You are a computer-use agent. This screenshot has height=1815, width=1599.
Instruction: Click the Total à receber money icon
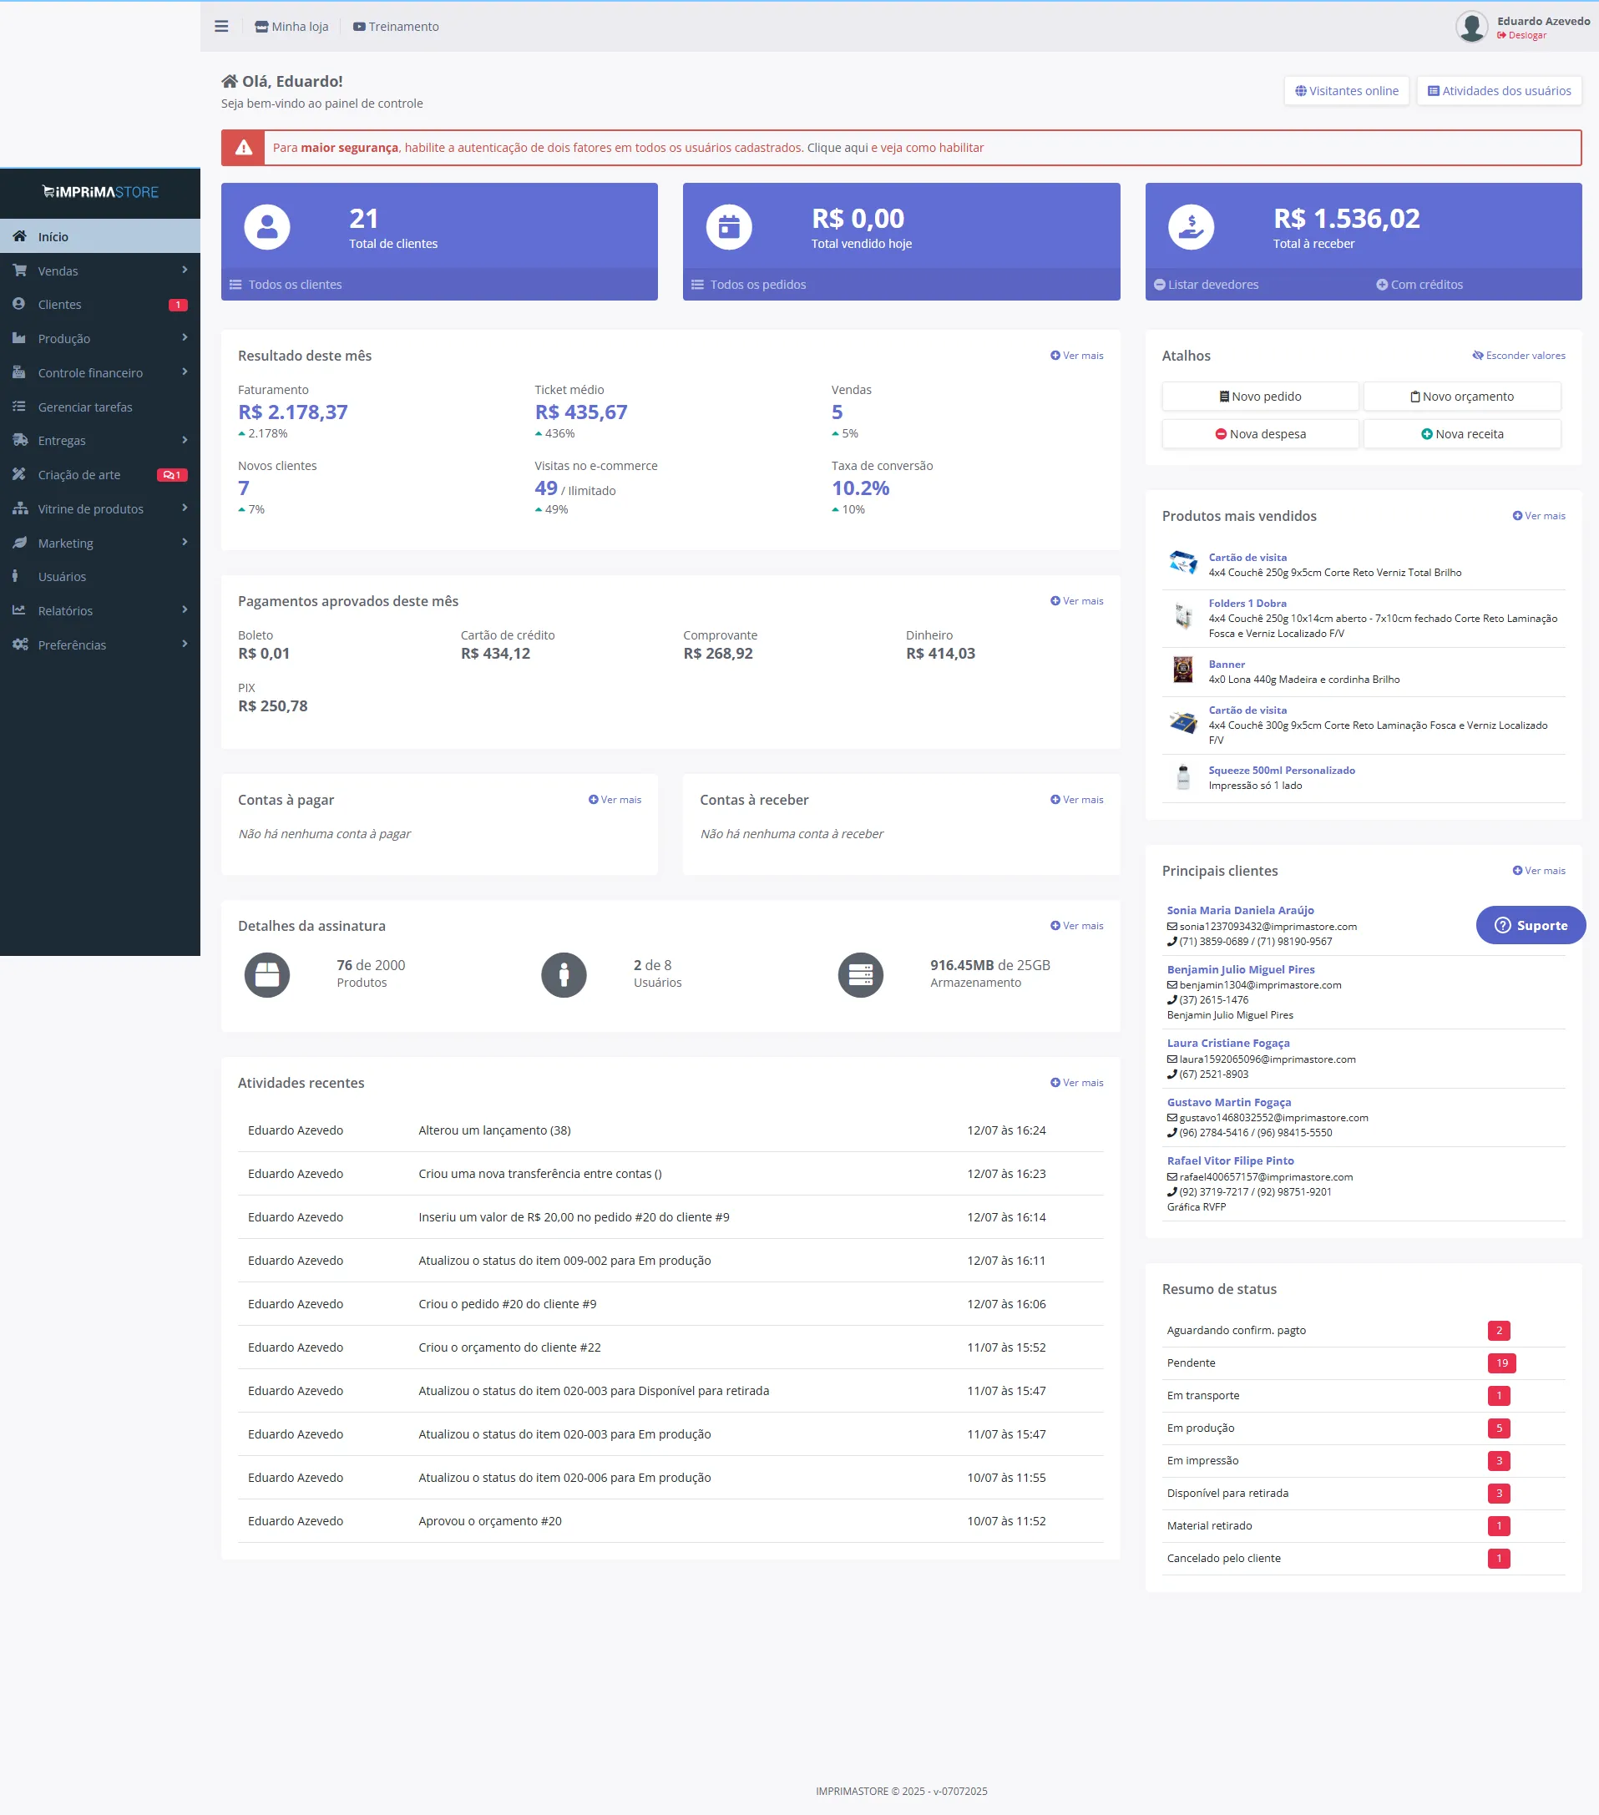tap(1191, 227)
